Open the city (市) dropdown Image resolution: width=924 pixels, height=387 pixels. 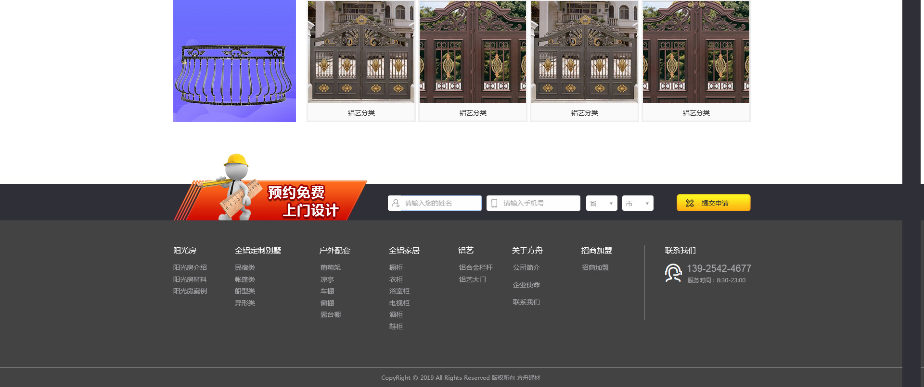click(638, 203)
